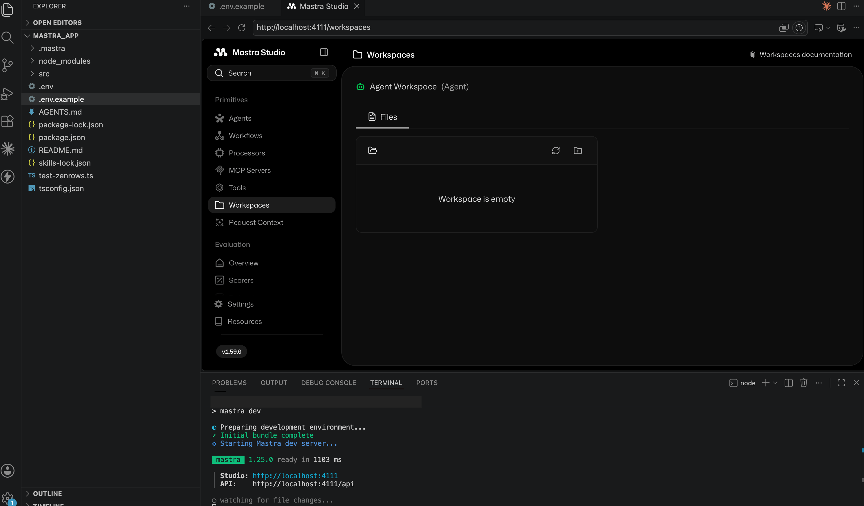This screenshot has height=506, width=864.
Task: Open the DEBUG CONSOLE tab
Action: 329,383
